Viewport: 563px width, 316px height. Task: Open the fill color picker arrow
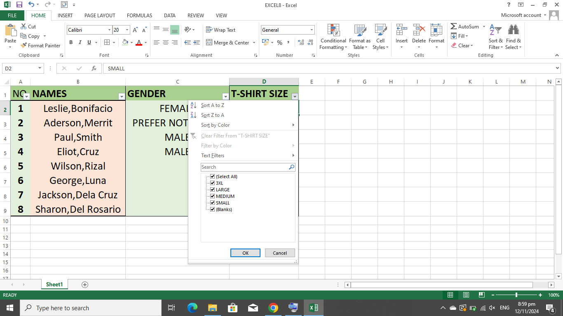[x=132, y=43]
